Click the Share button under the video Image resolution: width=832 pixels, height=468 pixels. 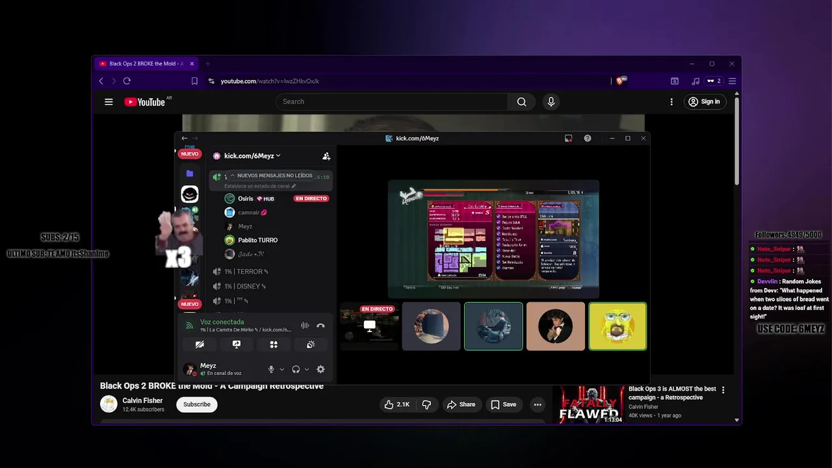[x=461, y=404]
